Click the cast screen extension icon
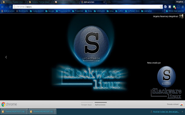The width and height of the screenshot is (185, 115). [179, 7]
